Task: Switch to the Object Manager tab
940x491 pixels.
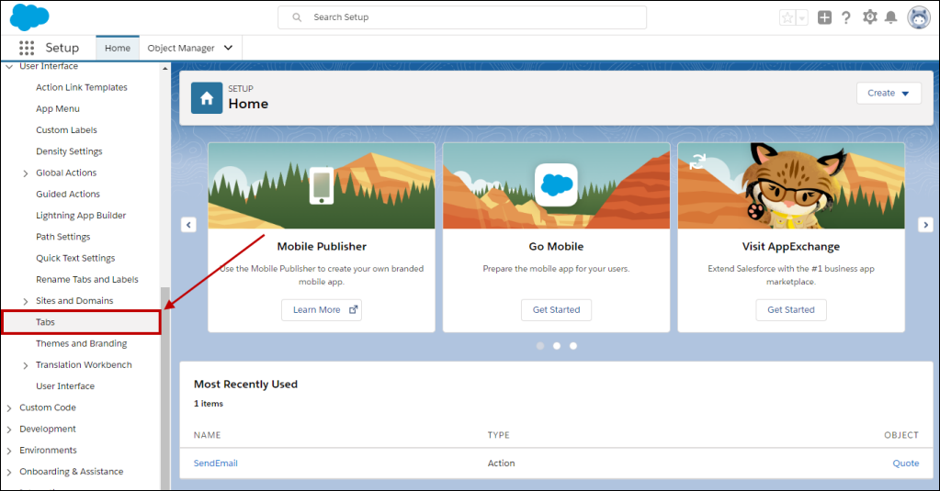Action: (x=181, y=48)
